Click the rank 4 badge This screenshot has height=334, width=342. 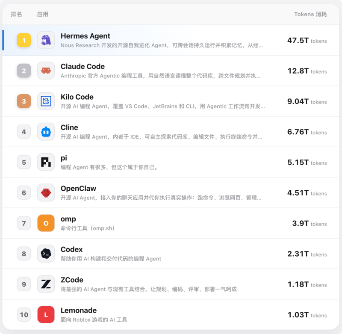24,132
